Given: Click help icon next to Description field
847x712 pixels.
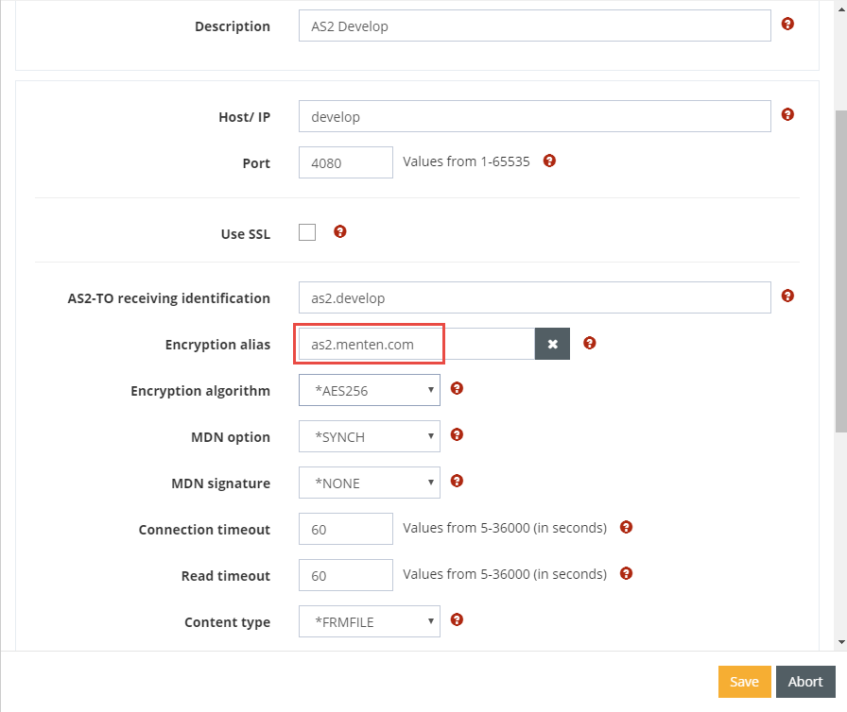Looking at the screenshot, I should [x=787, y=25].
